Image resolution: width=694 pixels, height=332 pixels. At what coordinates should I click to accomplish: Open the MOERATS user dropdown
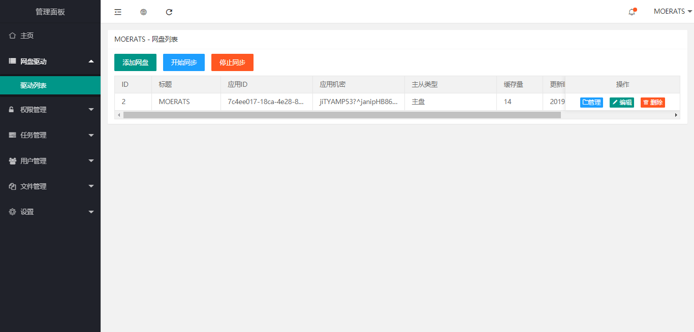click(672, 11)
